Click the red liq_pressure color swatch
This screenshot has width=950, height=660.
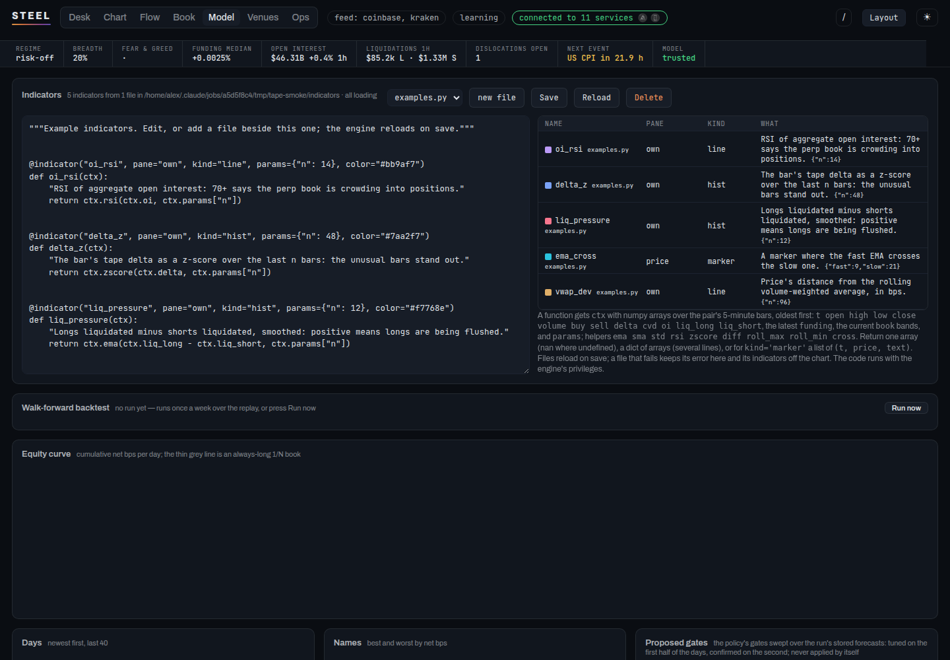[548, 221]
